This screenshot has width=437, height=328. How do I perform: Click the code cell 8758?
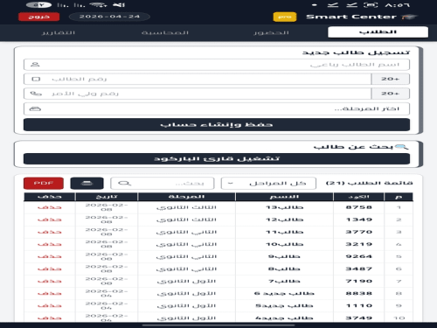359,207
